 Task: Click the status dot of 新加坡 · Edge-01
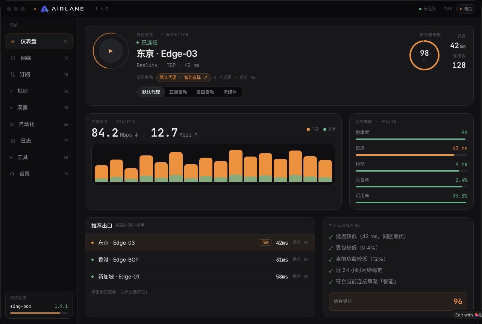click(x=92, y=277)
